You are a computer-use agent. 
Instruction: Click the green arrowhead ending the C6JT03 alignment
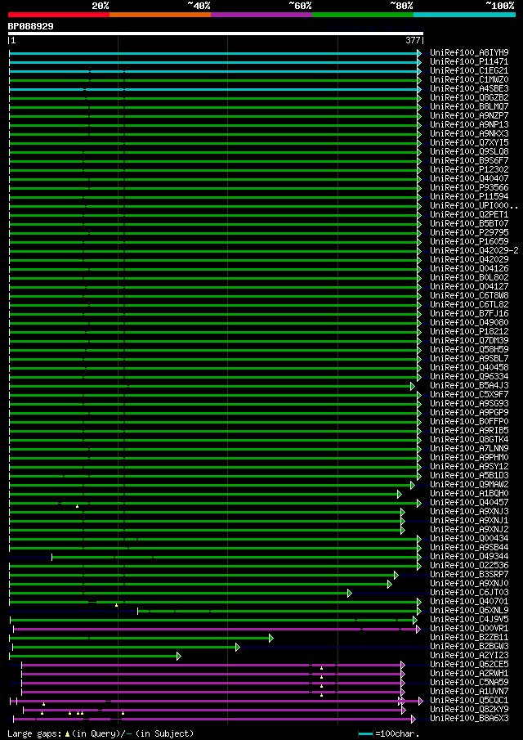pyautogui.click(x=350, y=594)
